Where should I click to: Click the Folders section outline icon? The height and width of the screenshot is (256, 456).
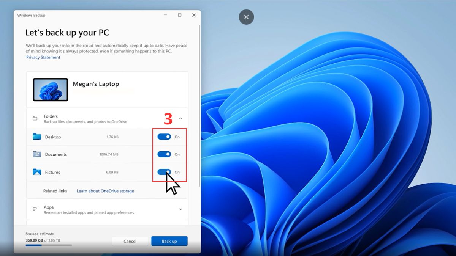pos(35,119)
